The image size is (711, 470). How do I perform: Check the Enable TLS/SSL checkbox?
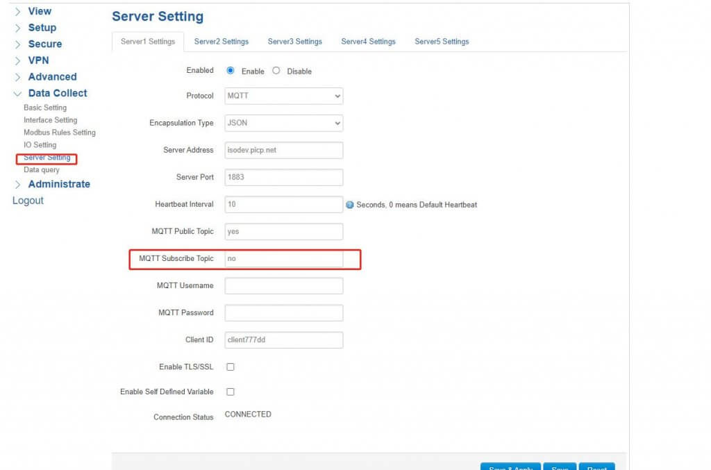coord(230,367)
